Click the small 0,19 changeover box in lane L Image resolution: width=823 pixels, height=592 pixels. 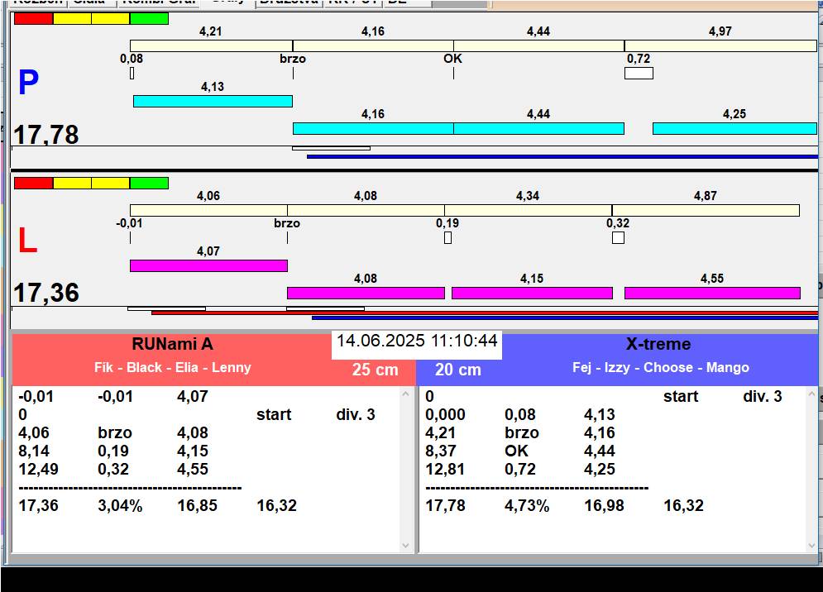pos(447,238)
